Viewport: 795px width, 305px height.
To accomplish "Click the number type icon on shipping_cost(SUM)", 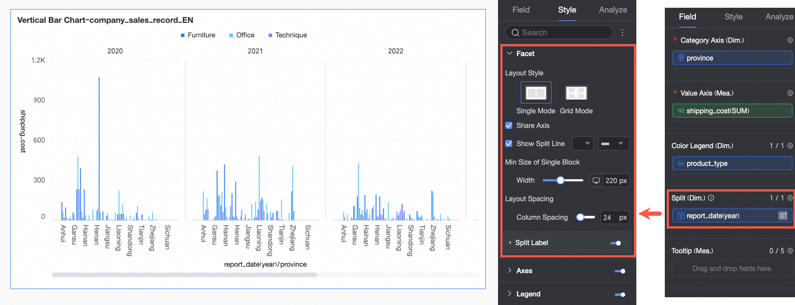I will click(x=681, y=111).
